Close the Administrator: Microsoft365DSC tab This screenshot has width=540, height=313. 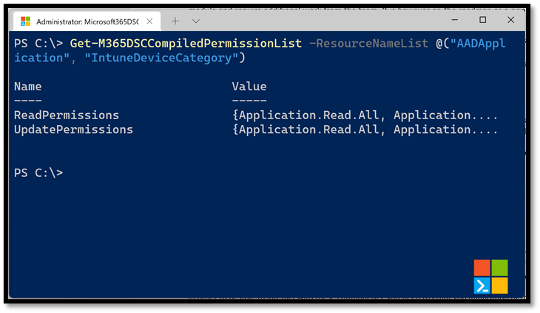[x=149, y=21]
